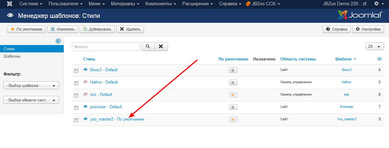Open the Isis template link
389x148 pixels.
point(347,94)
